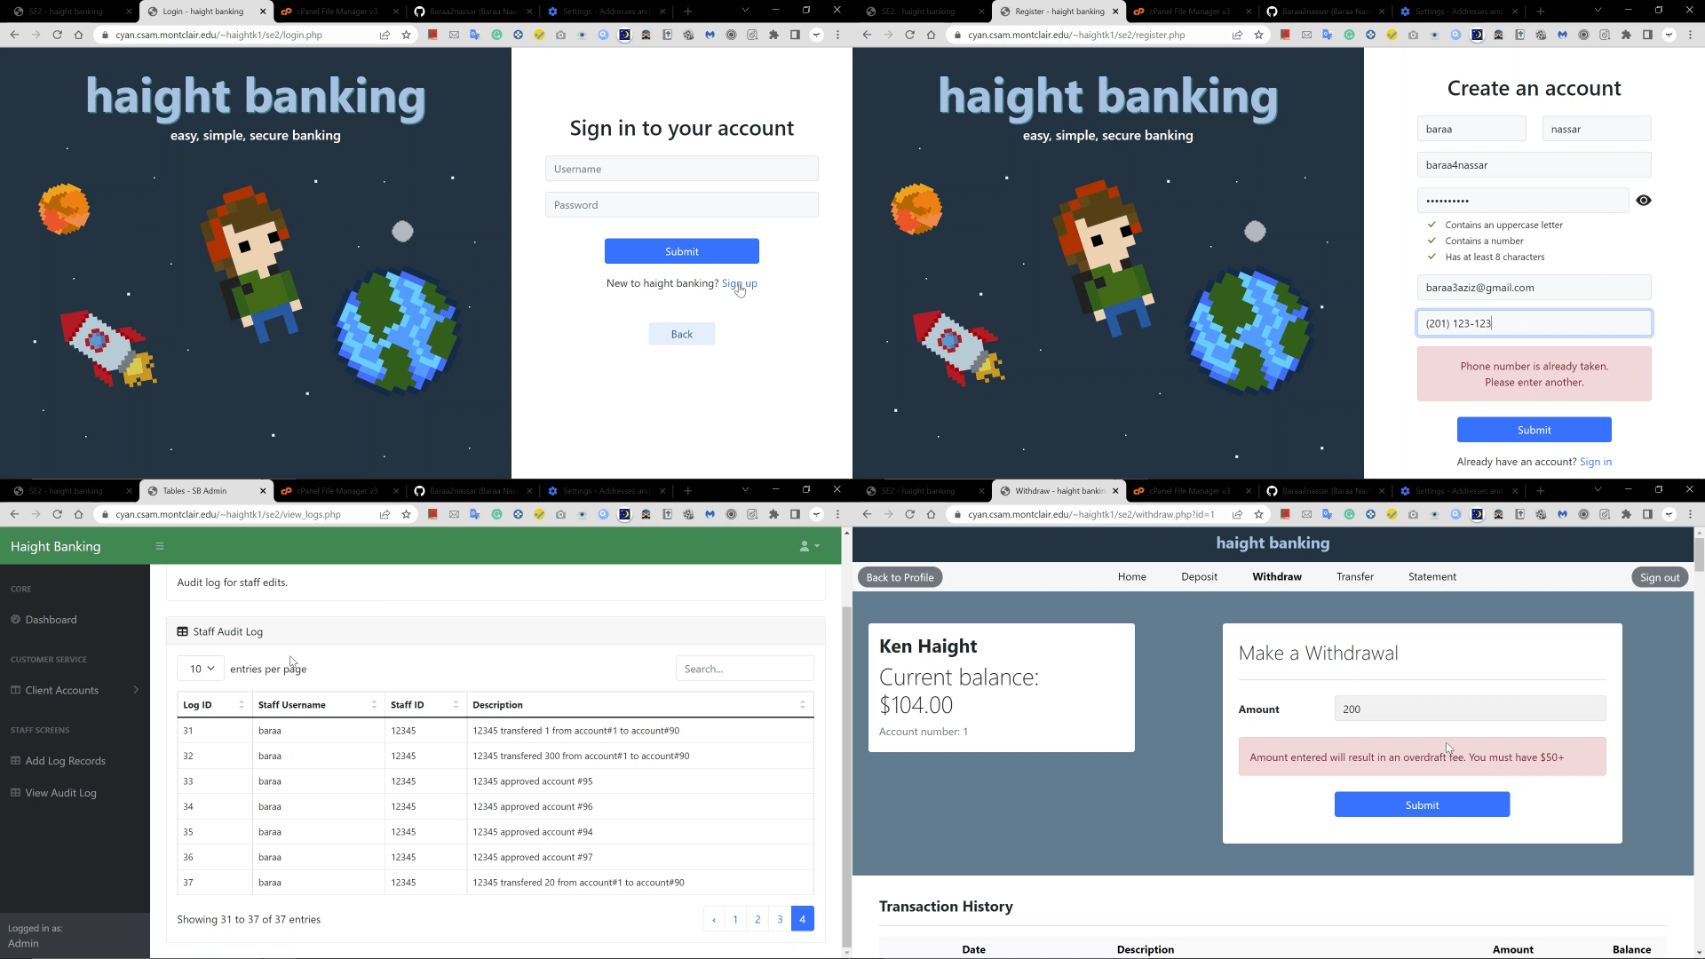This screenshot has width=1705, height=959.
Task: Click the Haight Banking hamburger menu icon
Action: (x=159, y=547)
